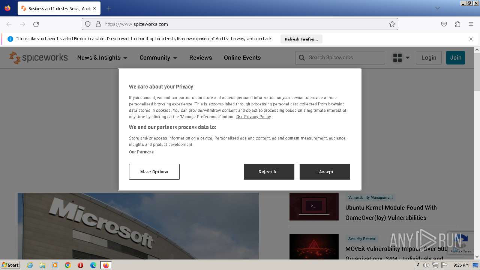Image resolution: width=480 pixels, height=270 pixels.
Task: Click the scrollbar down arrow
Action: point(477,257)
